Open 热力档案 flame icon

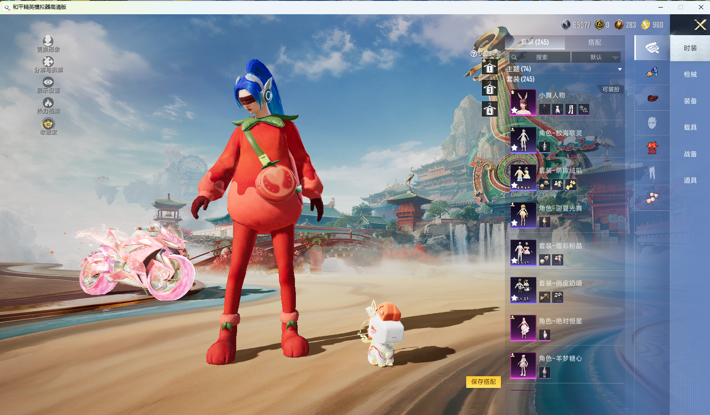click(48, 103)
